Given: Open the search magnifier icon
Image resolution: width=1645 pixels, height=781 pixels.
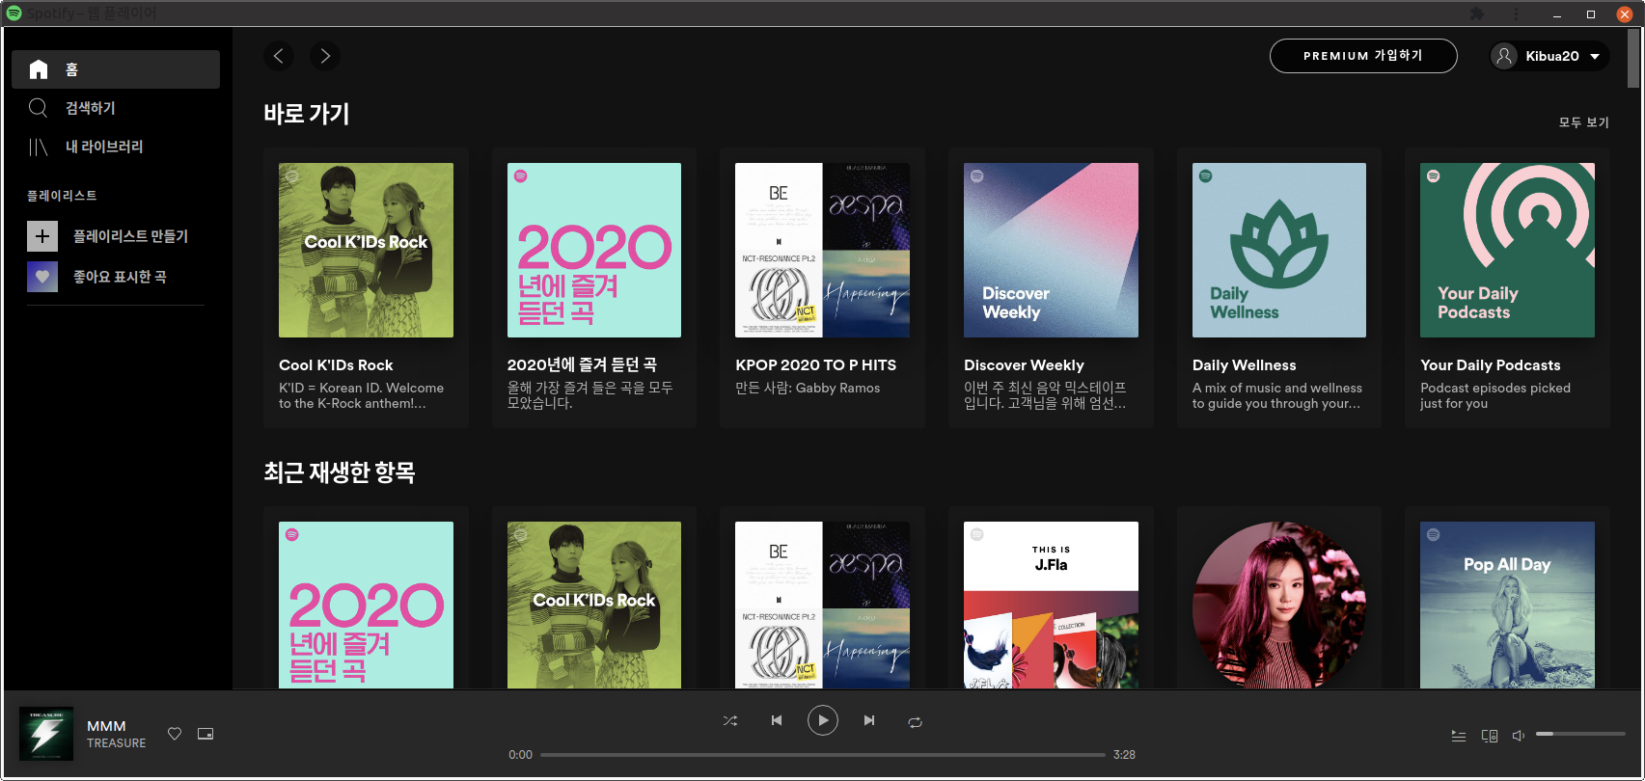Looking at the screenshot, I should 38,108.
